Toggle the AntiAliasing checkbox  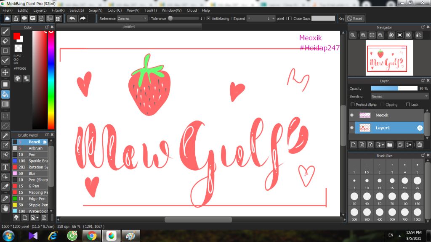(x=208, y=18)
